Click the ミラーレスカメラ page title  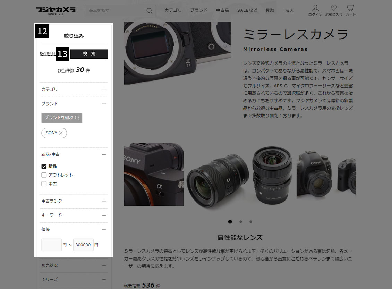point(296,34)
